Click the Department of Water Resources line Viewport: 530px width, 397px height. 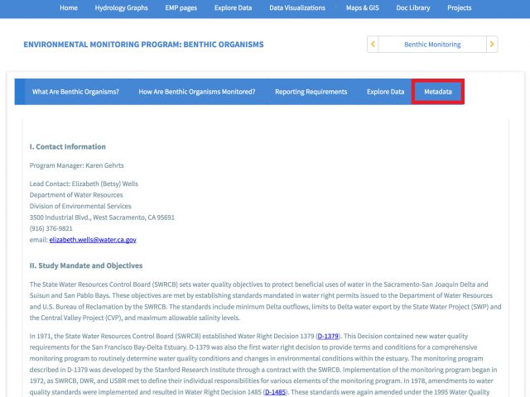pos(76,195)
